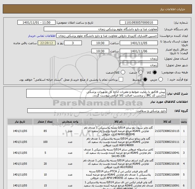Click the goods group field دارو، پزشکی و سلامت

[97, 111]
